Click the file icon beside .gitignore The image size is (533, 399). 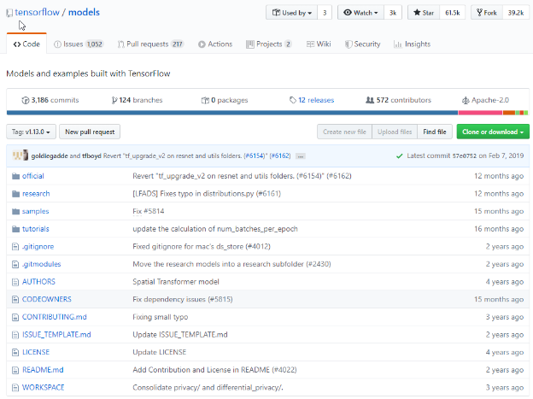click(x=15, y=247)
